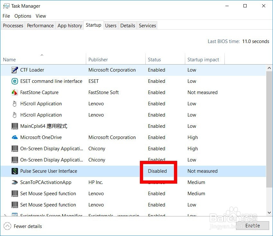Click the On-Screen Display icon with High impact
Viewport: 273px width, 236px height.
(x=14, y=149)
